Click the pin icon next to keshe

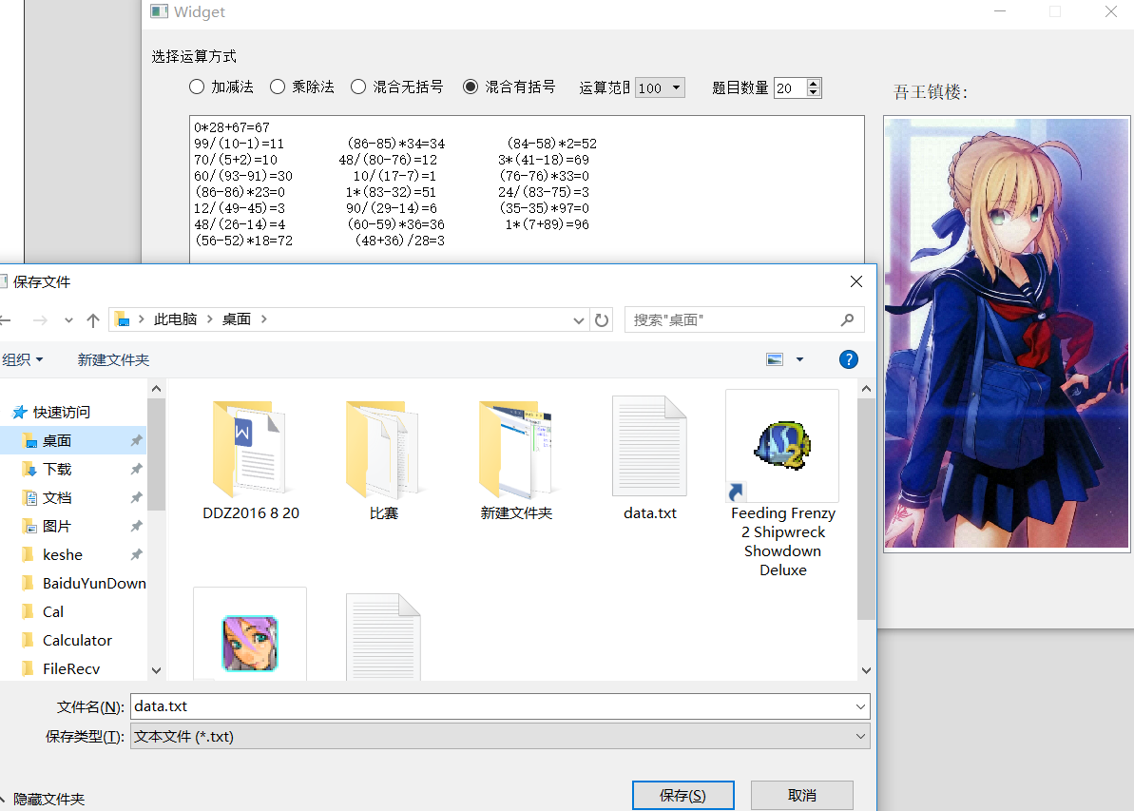pyautogui.click(x=136, y=555)
